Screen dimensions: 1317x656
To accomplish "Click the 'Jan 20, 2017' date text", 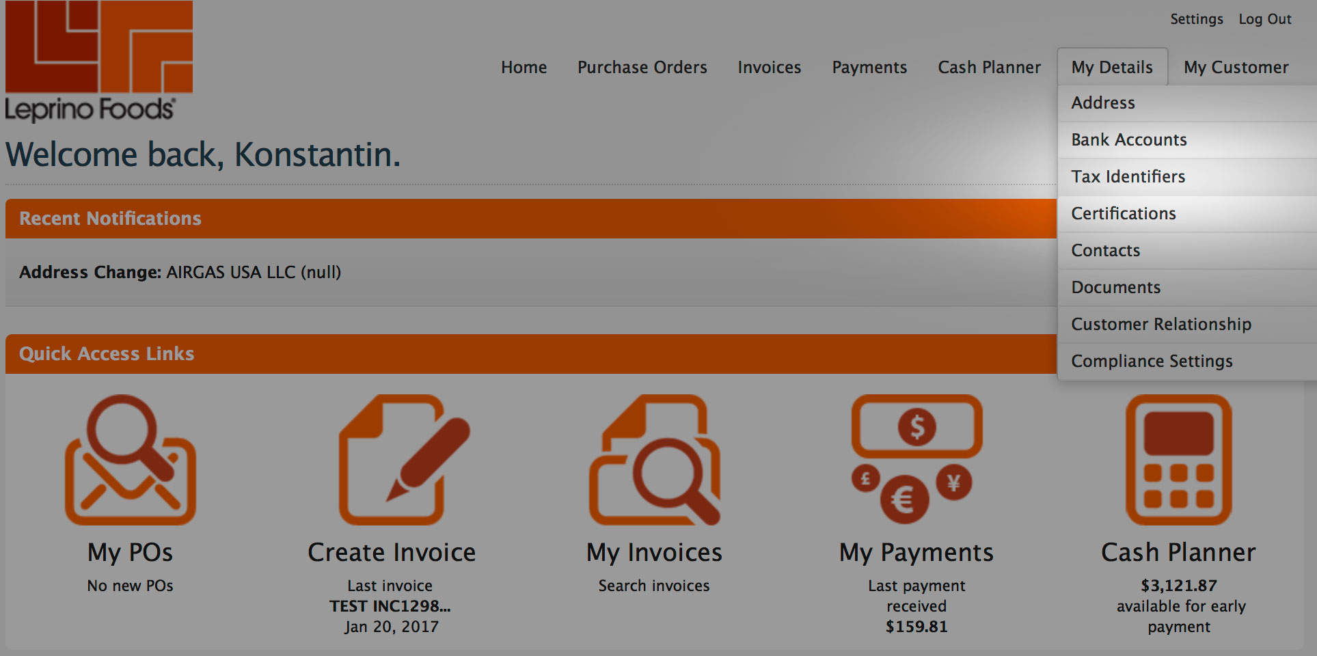I will click(x=392, y=627).
